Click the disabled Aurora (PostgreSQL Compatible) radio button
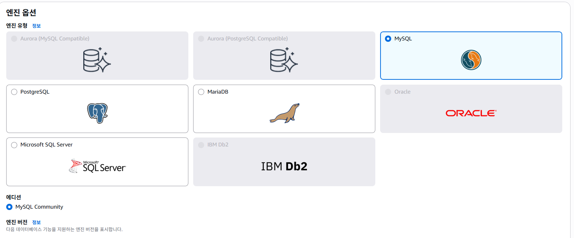This screenshot has width=574, height=238. coord(201,39)
